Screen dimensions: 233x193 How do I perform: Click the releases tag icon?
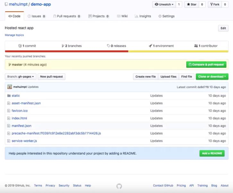[x=108, y=46]
